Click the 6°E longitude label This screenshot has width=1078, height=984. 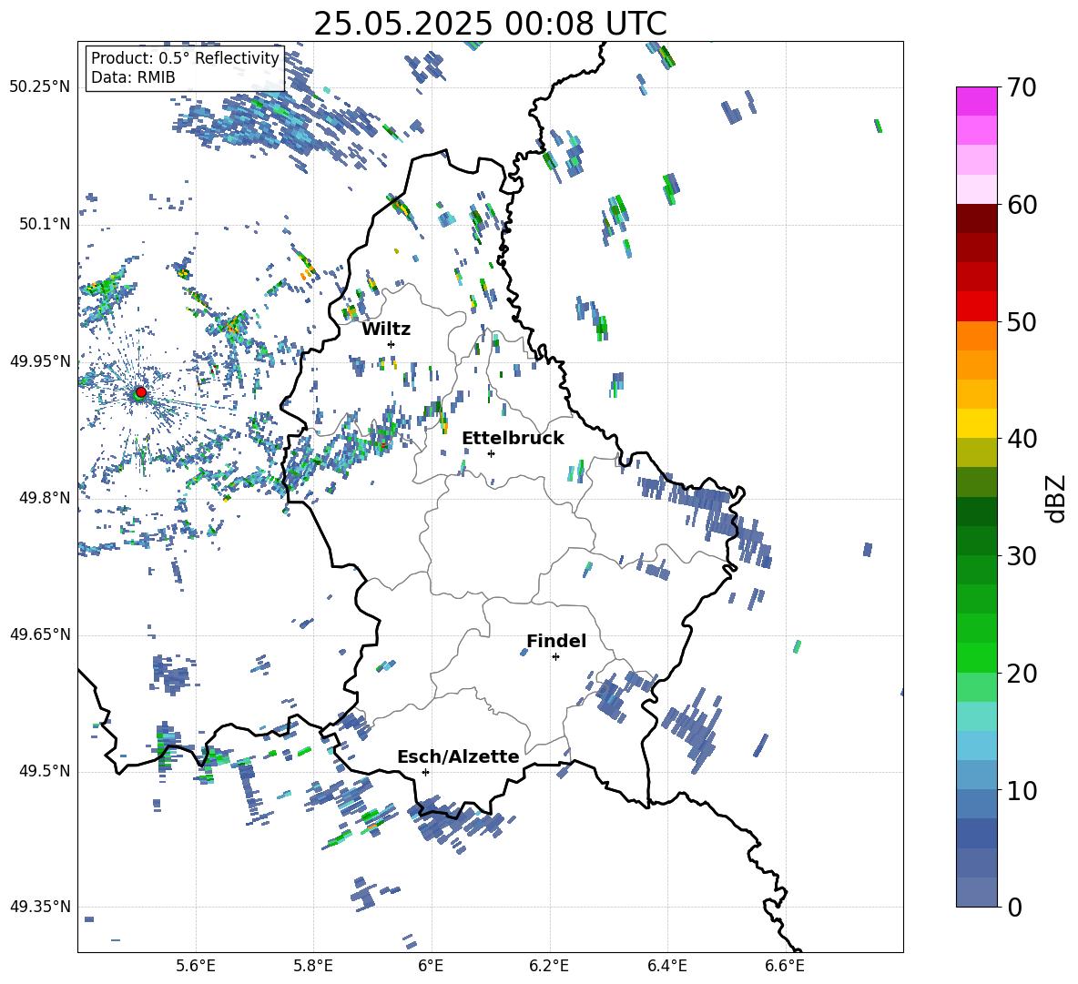coord(431,966)
